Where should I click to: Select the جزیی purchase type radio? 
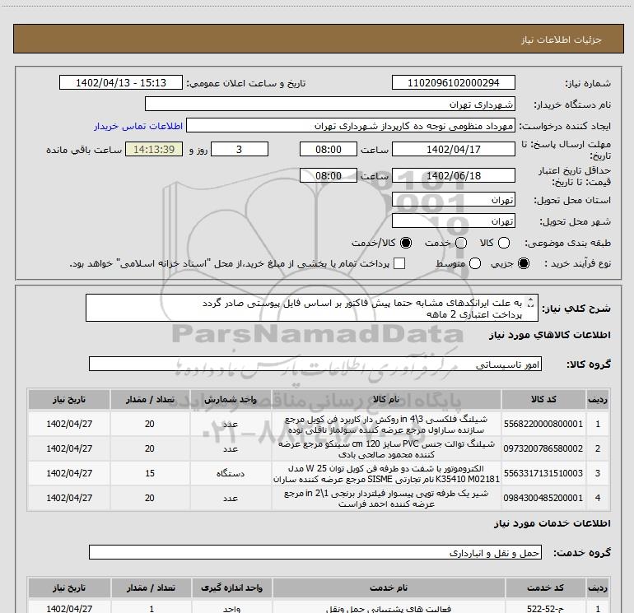pyautogui.click(x=524, y=263)
